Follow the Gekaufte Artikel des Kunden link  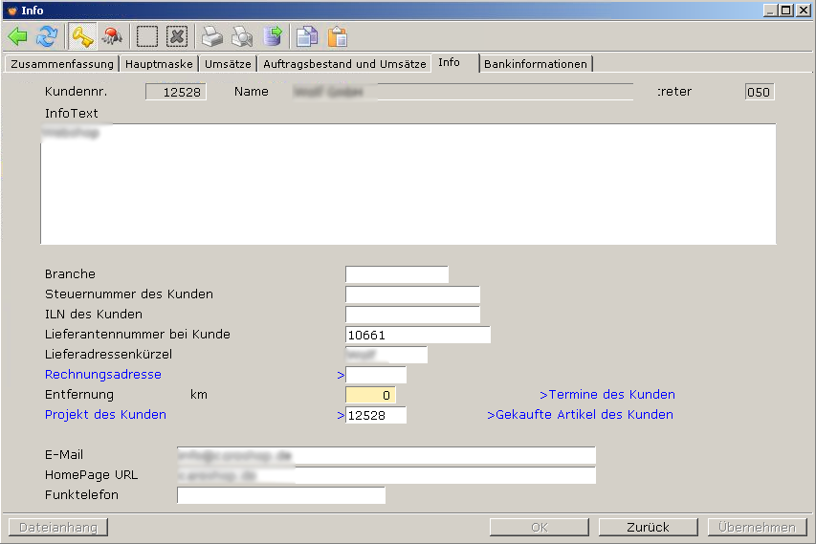[581, 415]
